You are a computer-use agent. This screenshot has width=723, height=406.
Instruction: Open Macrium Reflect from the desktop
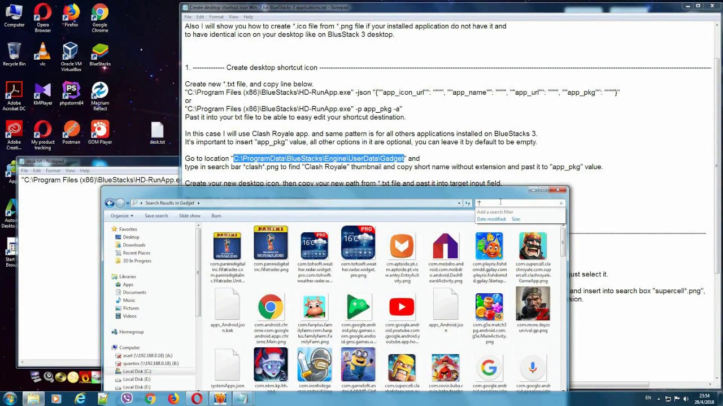click(x=99, y=90)
